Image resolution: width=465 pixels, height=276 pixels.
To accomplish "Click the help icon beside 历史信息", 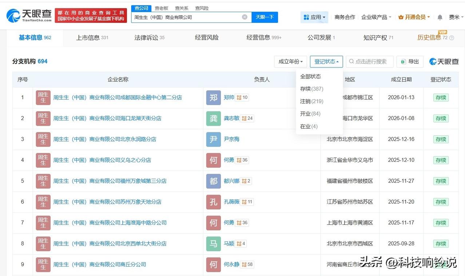I will (x=452, y=38).
